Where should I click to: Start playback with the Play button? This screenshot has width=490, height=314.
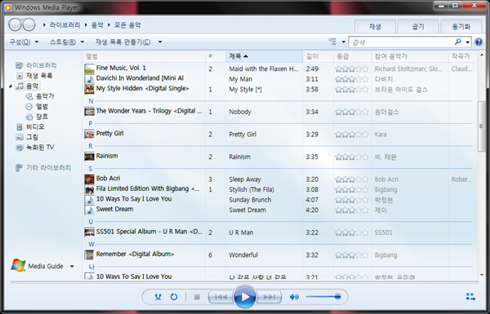tap(245, 297)
